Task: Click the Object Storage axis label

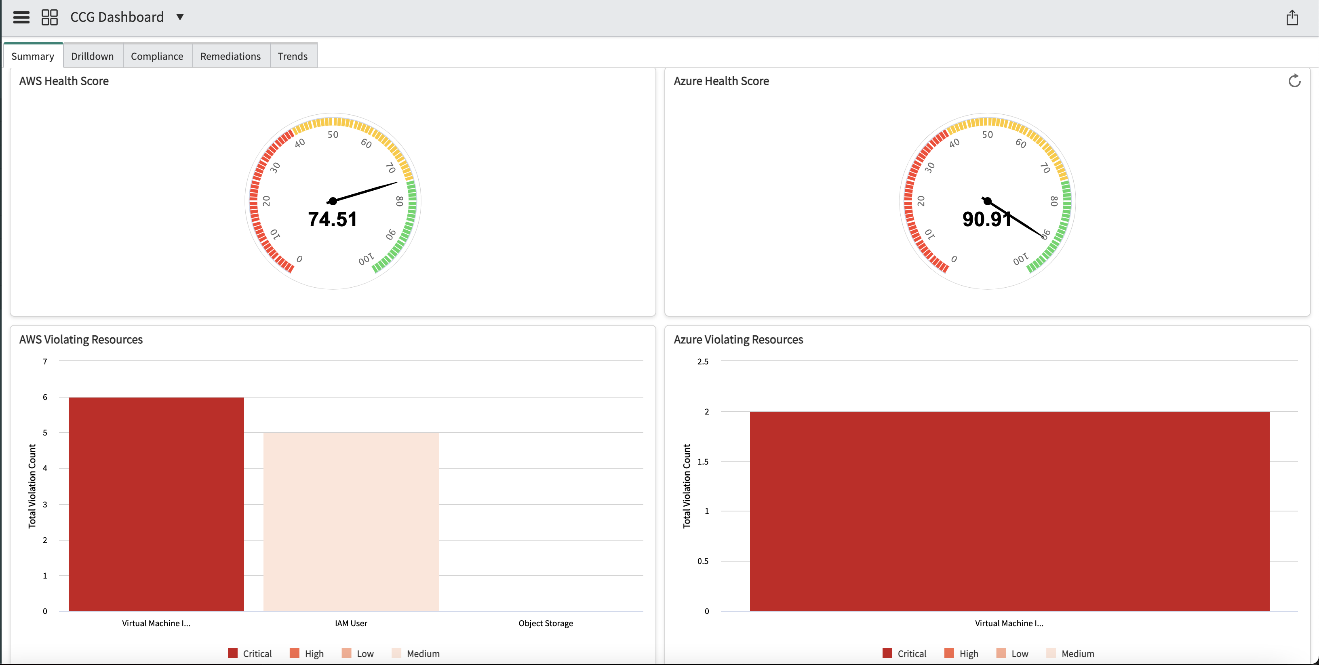Action: click(546, 623)
